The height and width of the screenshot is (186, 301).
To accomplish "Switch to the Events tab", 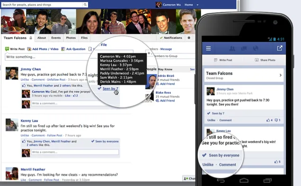I will (x=56, y=38).
